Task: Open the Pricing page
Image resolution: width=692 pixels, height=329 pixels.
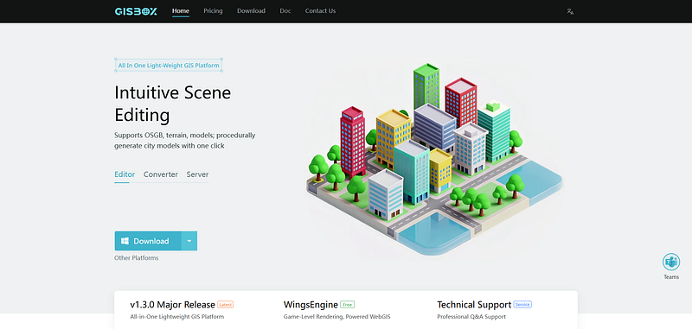Action: click(213, 11)
